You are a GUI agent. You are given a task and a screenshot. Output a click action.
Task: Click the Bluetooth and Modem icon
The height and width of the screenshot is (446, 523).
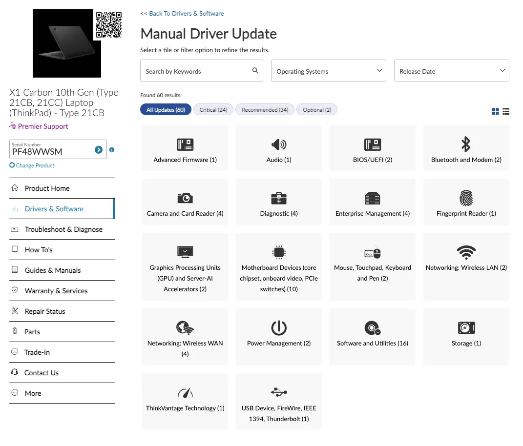point(466,144)
